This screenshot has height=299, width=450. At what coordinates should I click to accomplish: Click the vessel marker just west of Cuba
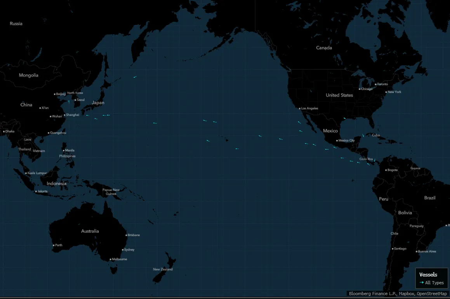point(363,135)
